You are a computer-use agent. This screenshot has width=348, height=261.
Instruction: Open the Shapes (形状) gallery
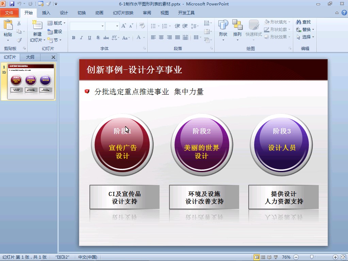[x=223, y=29]
